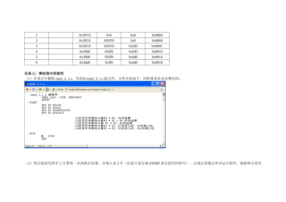Click table cell 0x8014
Viewport: 286px width, 202px height.
point(157,57)
